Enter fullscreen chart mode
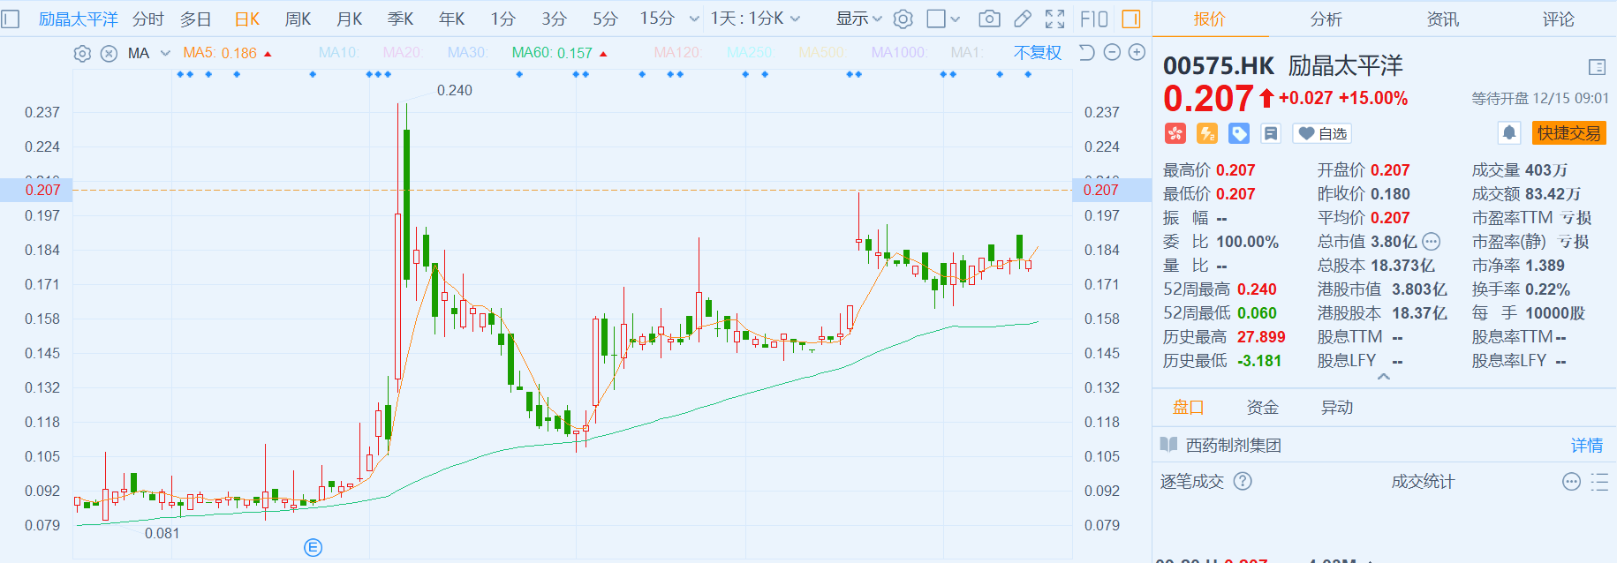1617x563 pixels. click(x=1055, y=19)
